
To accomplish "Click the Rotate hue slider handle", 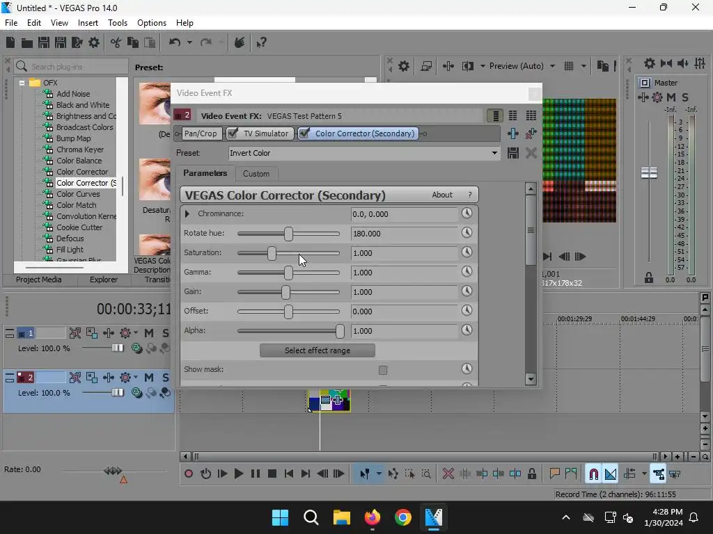I will [288, 234].
